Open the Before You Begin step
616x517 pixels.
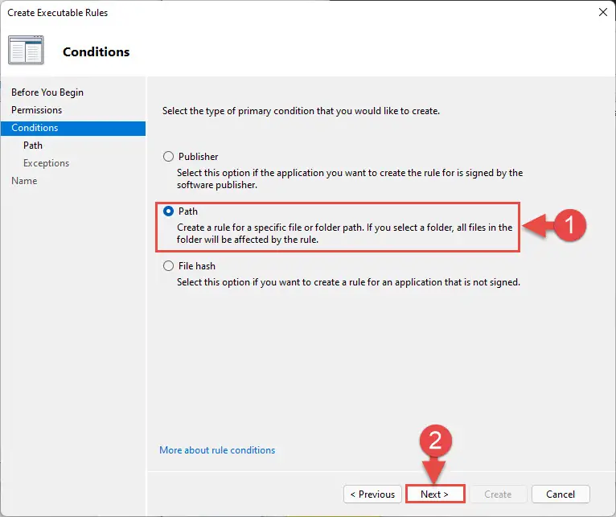coord(47,92)
